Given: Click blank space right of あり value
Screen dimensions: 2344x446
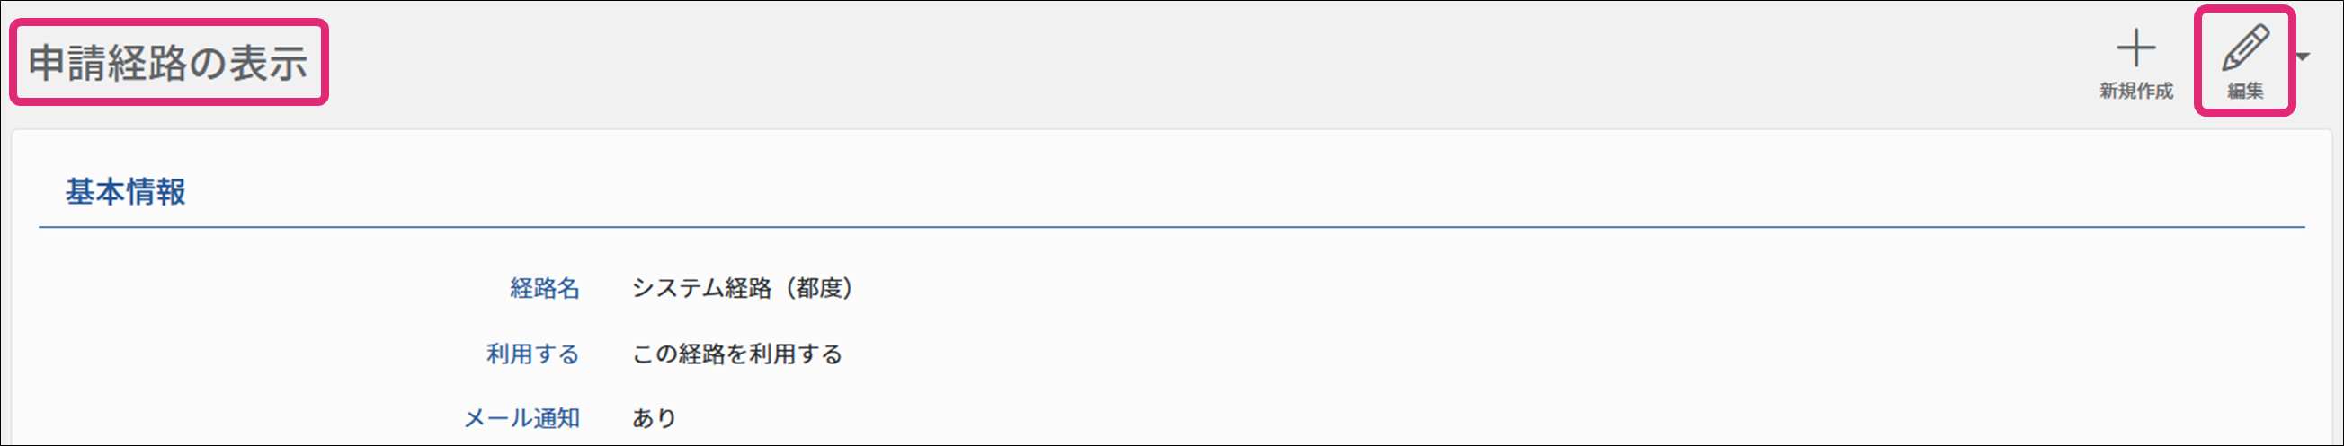Looking at the screenshot, I should (x=1456, y=418).
